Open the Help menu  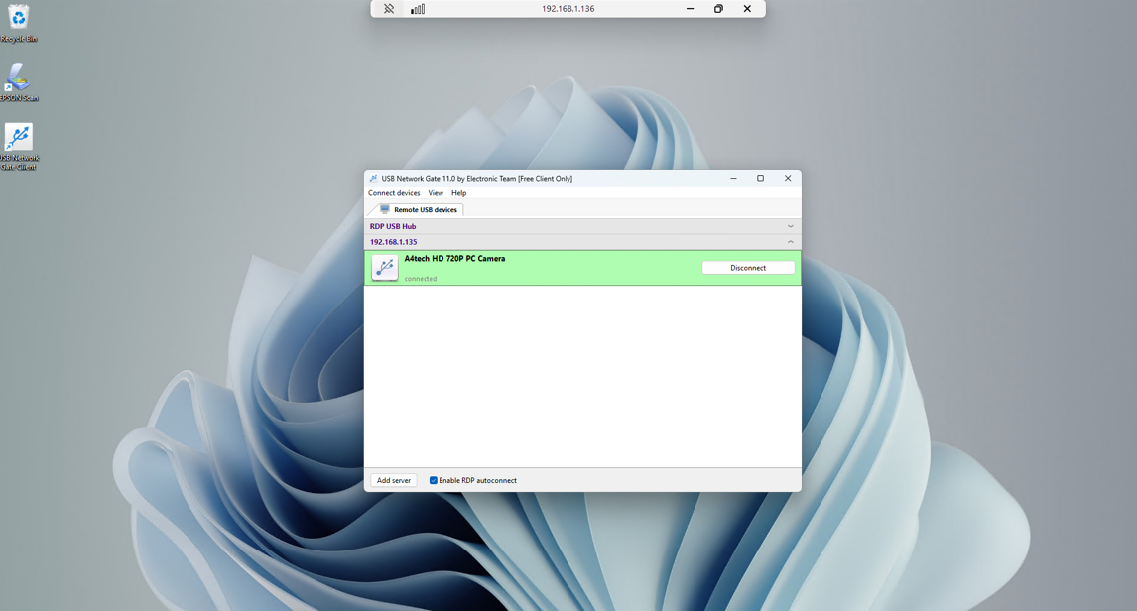click(459, 193)
